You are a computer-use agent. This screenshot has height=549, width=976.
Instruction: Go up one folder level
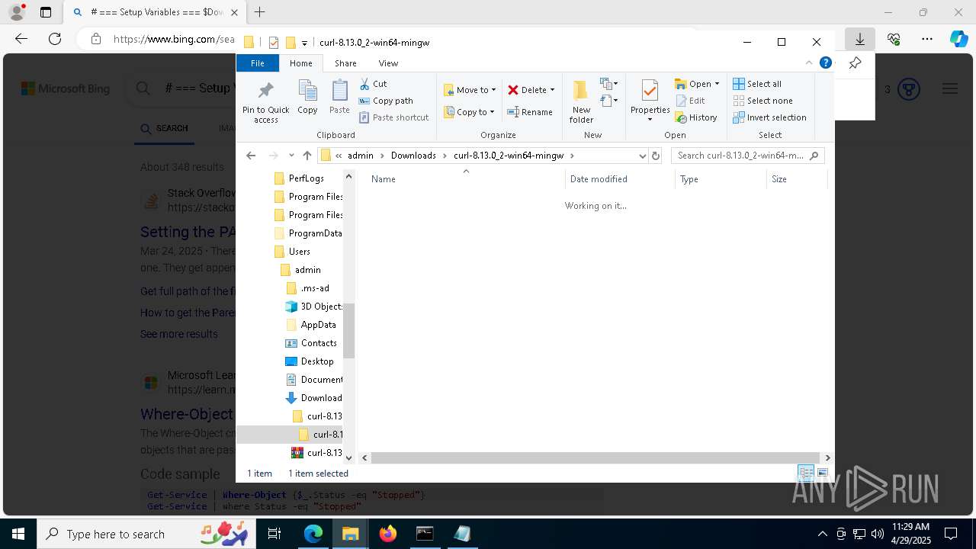[307, 156]
